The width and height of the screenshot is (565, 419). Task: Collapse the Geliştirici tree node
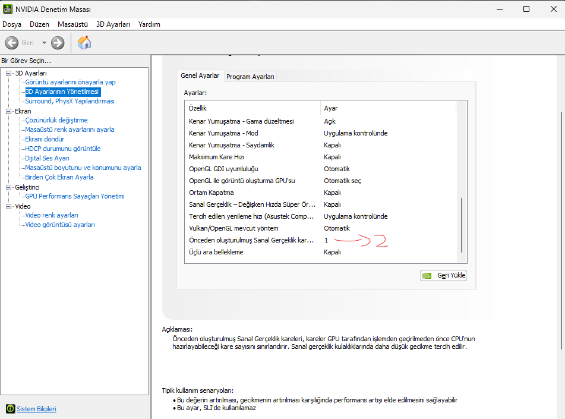9,187
